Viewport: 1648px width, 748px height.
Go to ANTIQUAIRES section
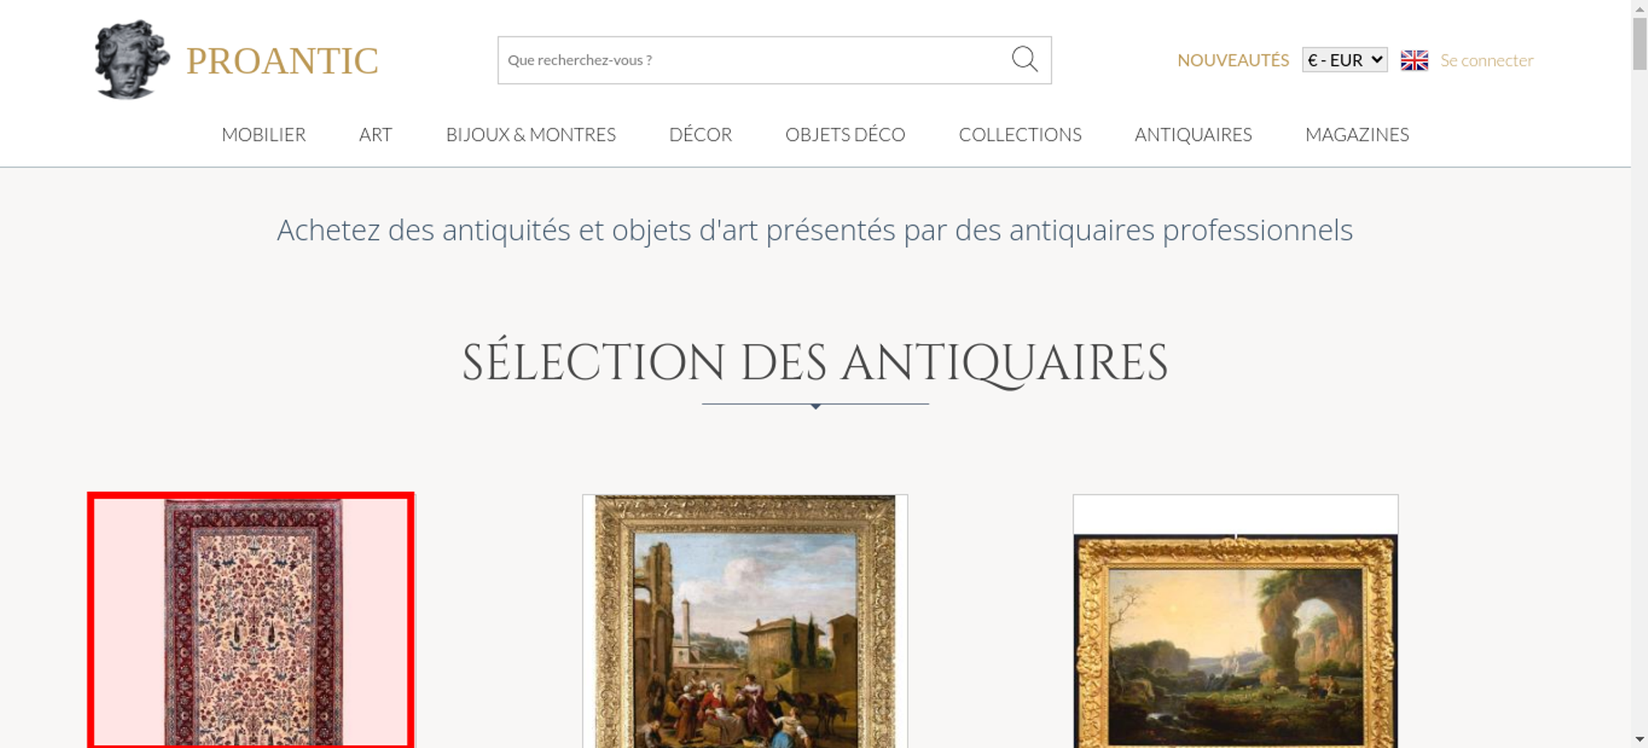coord(1193,134)
